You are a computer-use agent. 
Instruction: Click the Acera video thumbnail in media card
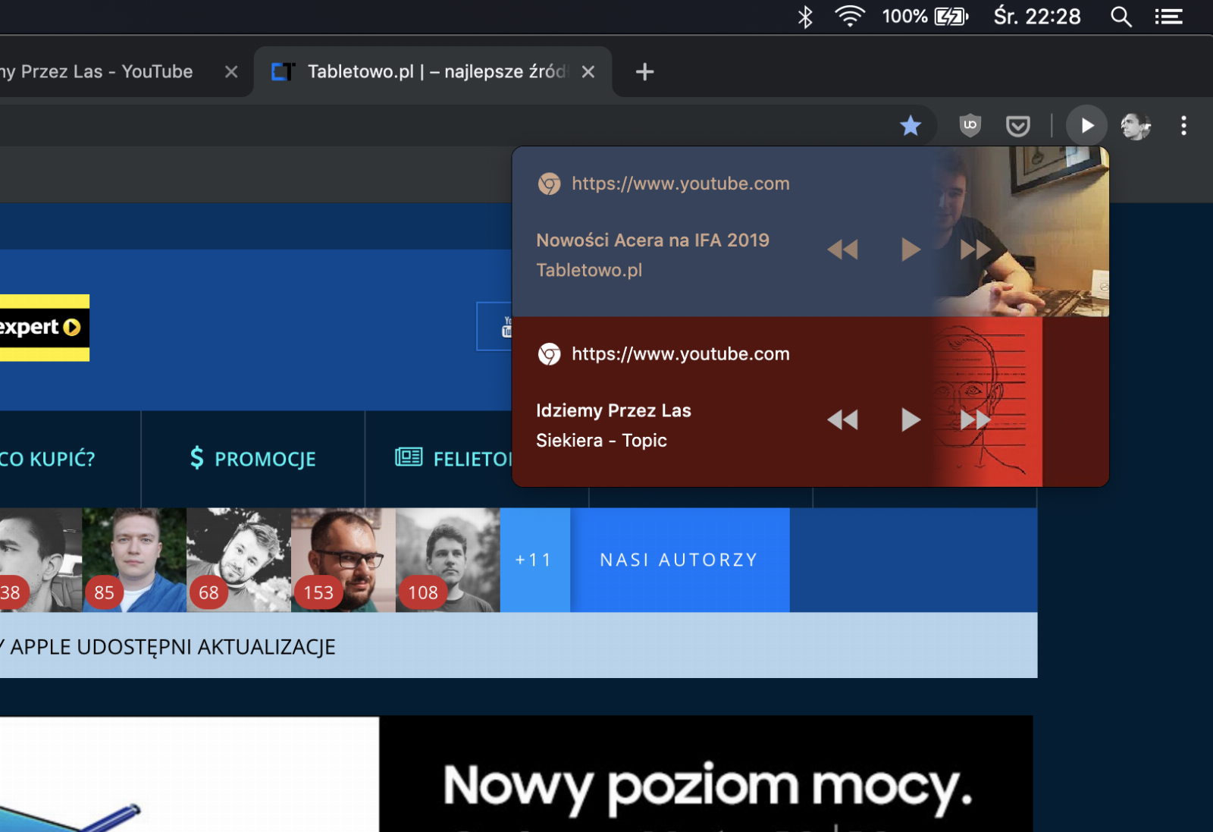(x=1022, y=231)
